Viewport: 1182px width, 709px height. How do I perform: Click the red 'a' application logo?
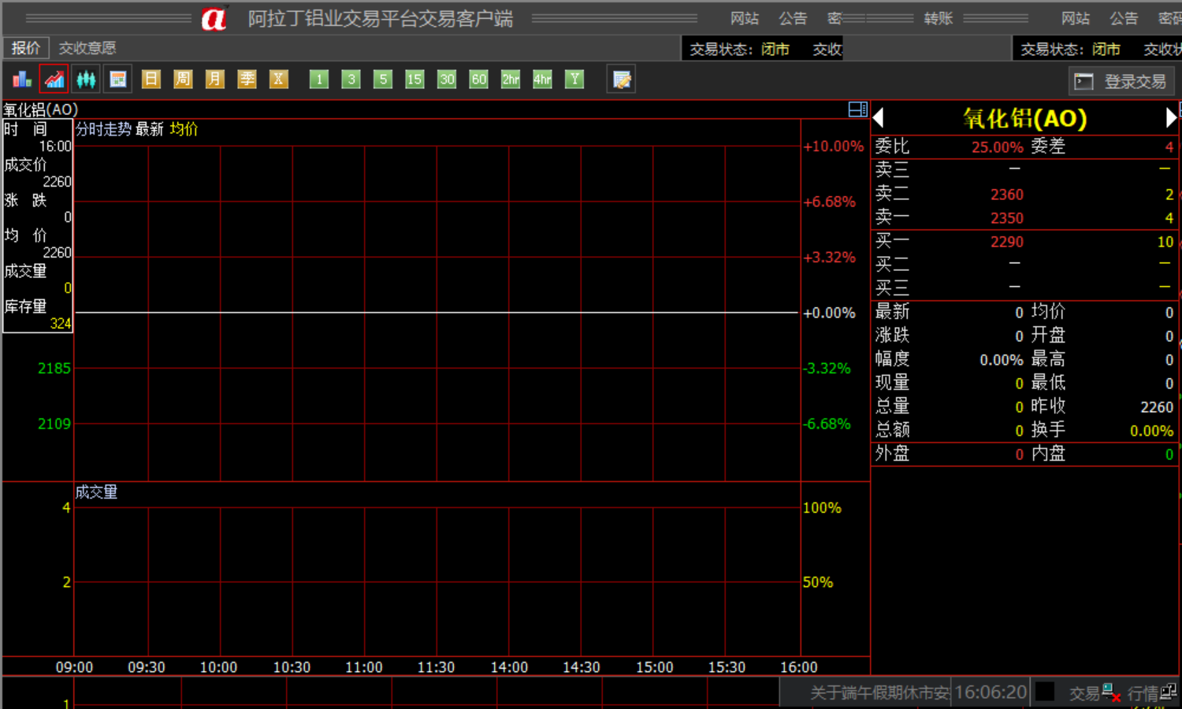point(214,19)
